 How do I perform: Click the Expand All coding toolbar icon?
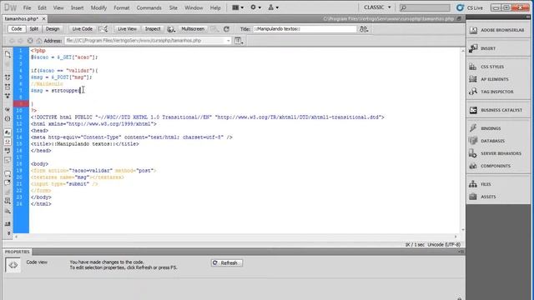8,97
